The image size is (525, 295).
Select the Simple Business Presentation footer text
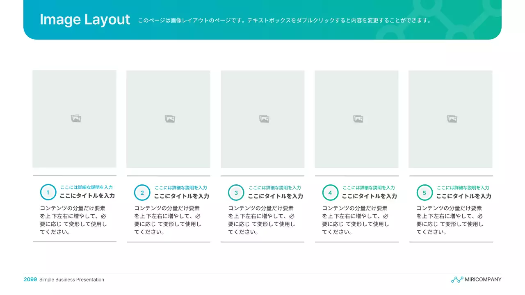click(72, 279)
